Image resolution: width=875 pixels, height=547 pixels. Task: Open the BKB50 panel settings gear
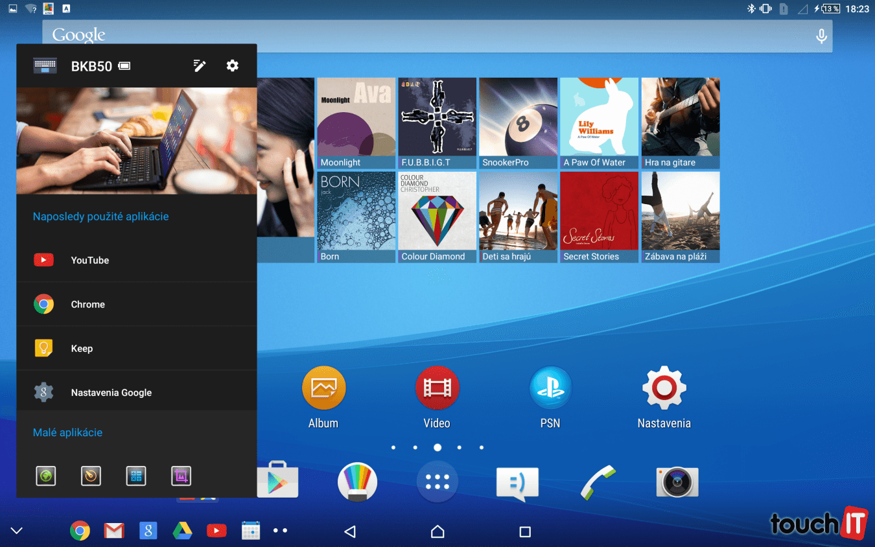point(232,66)
